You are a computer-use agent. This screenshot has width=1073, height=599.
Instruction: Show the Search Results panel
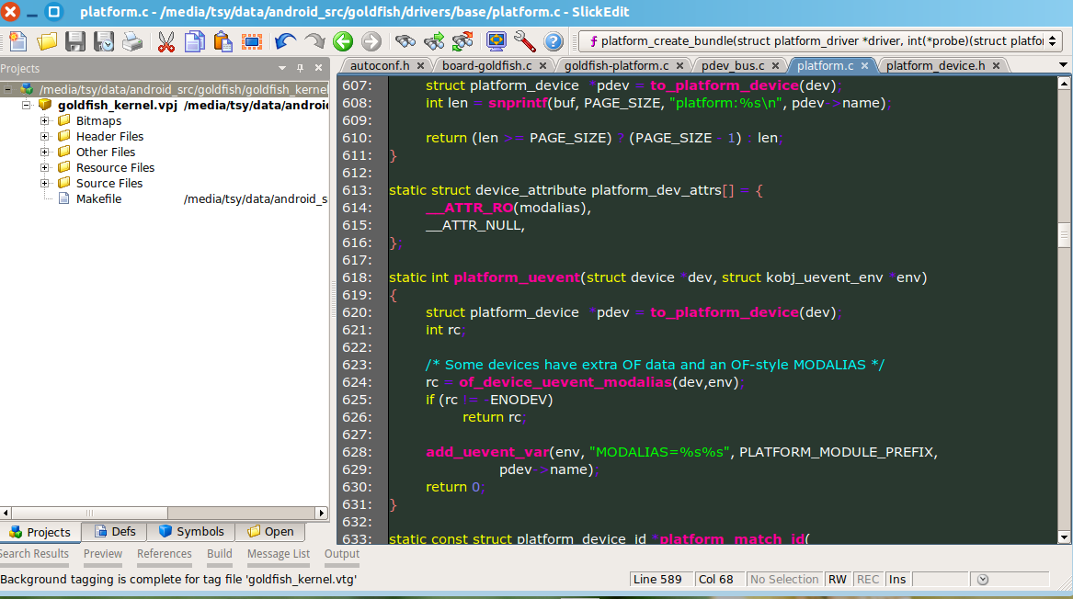(x=34, y=554)
